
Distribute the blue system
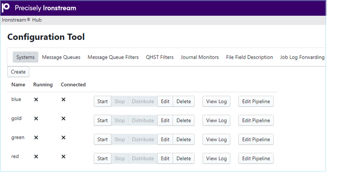pyautogui.click(x=143, y=101)
